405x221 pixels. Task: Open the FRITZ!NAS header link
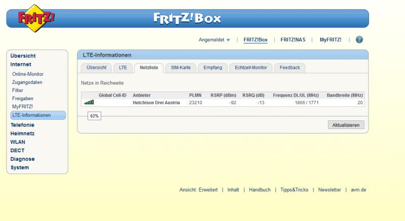(293, 40)
